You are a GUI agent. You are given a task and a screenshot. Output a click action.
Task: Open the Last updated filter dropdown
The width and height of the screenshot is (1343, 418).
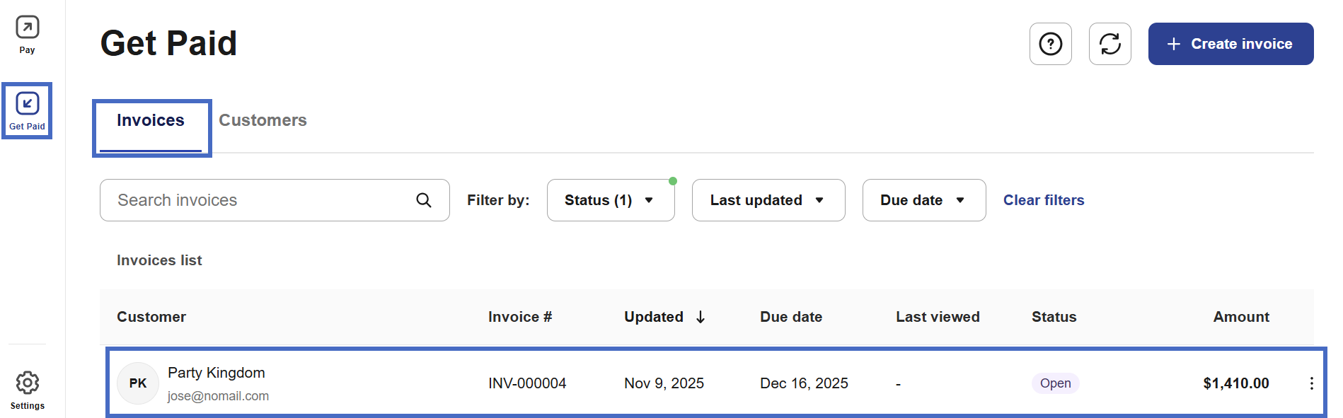768,200
